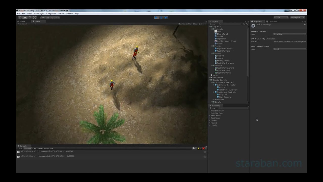This screenshot has height=182, width=323.
Task: Click the Project panel search field
Action: [230, 24]
